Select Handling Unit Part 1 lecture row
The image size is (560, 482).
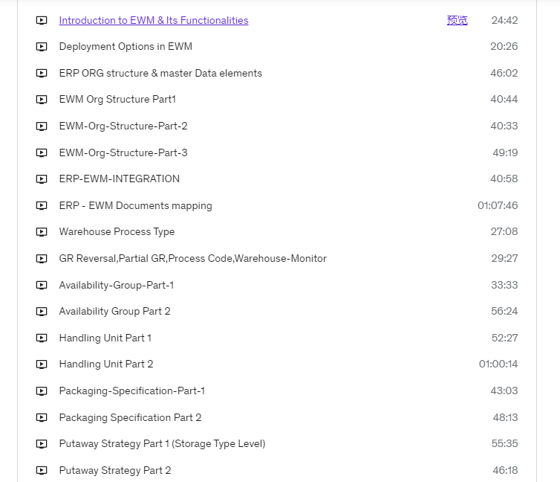(277, 338)
